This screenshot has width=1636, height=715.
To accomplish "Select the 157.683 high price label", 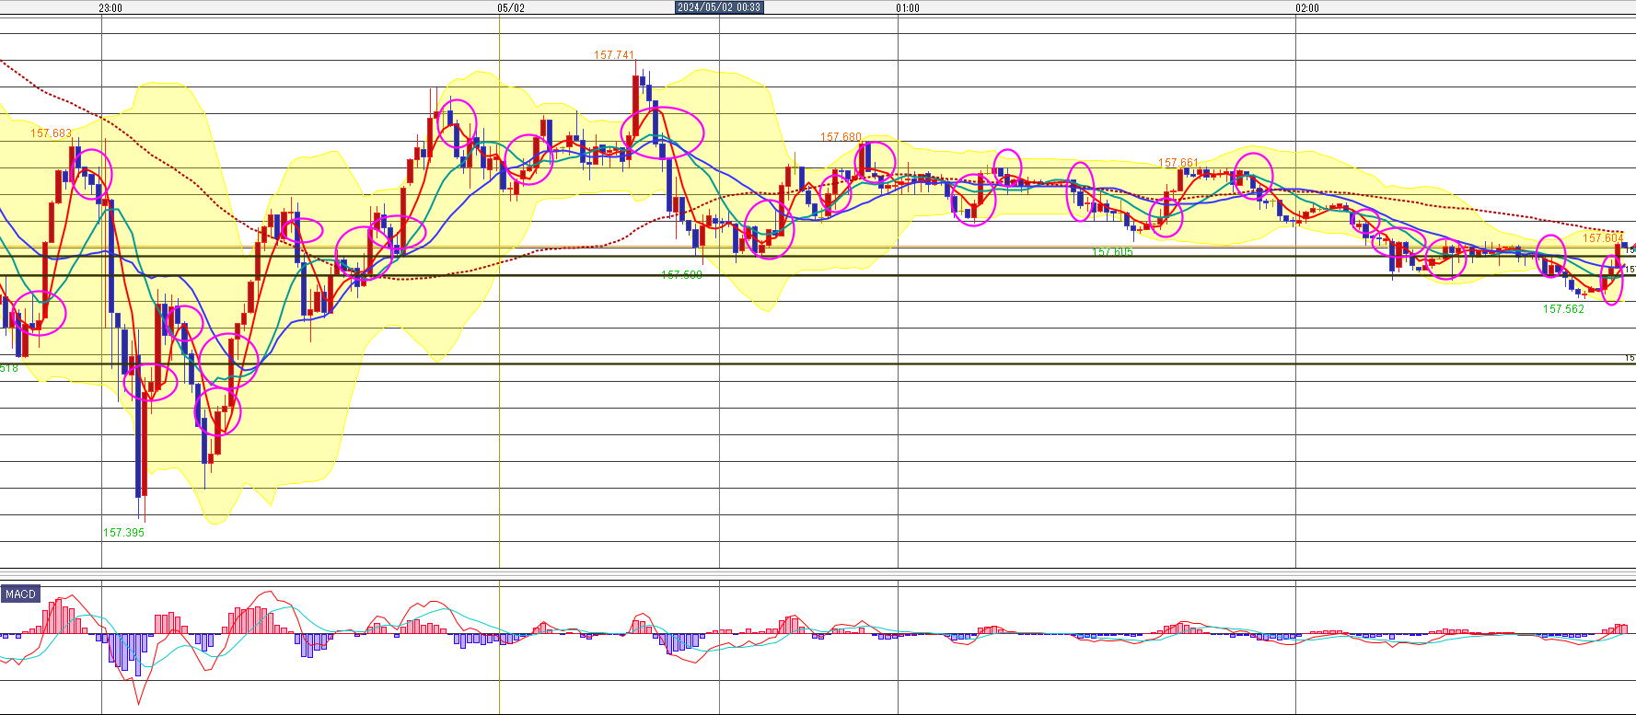I will point(51,133).
